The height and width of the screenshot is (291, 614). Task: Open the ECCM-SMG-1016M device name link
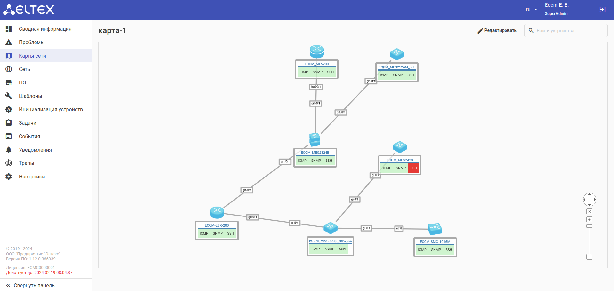pos(435,242)
